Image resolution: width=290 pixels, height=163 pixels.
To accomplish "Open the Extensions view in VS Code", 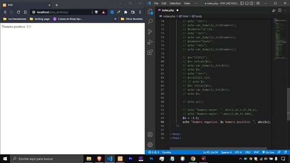I will coord(150,53).
